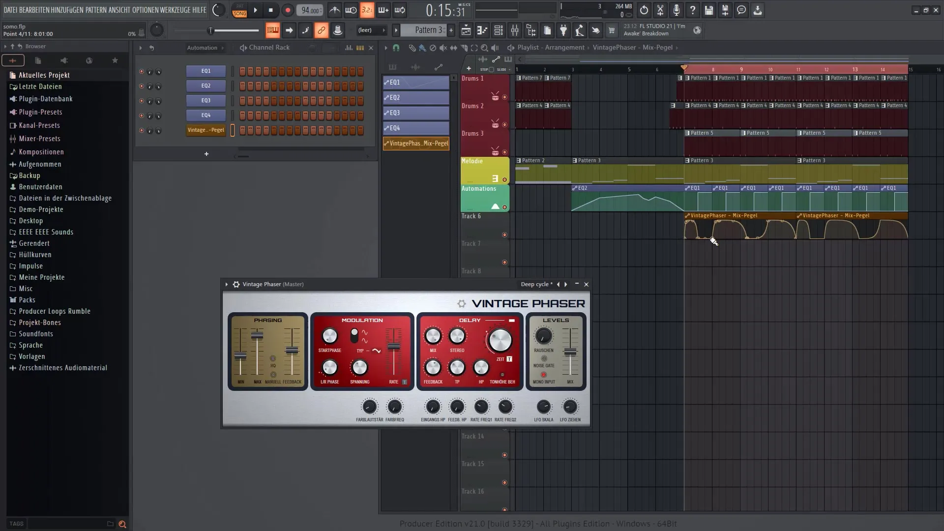Open the DATEI menu
The width and height of the screenshot is (944, 531).
pyautogui.click(x=10, y=10)
